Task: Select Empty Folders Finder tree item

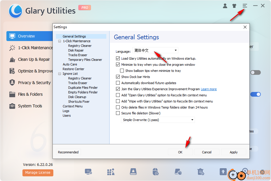Action: pos(83,92)
